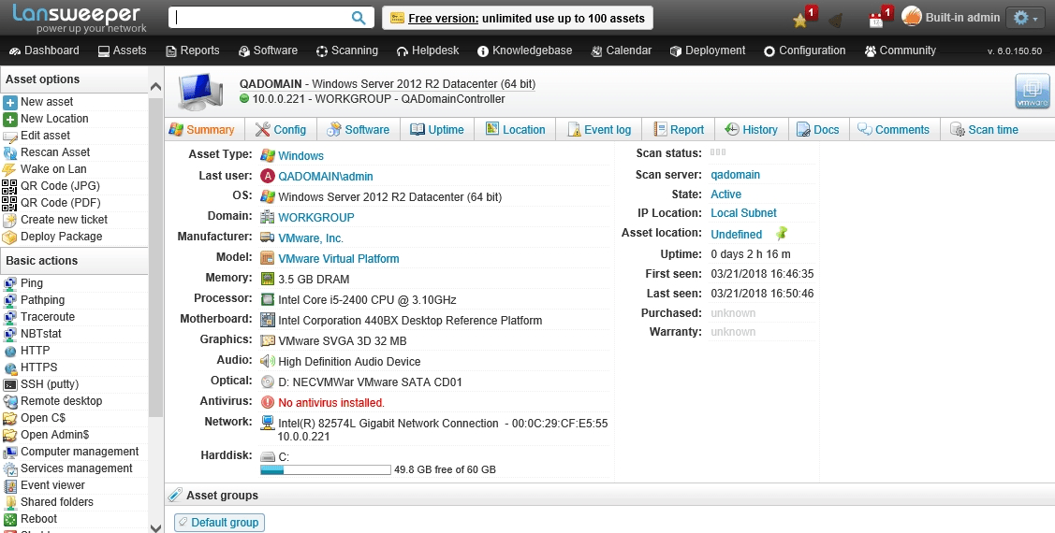
Task: Click the search magnifier icon
Action: [359, 18]
